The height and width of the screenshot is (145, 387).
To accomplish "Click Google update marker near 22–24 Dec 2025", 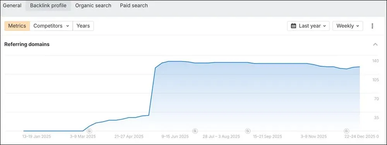I will (346, 131).
